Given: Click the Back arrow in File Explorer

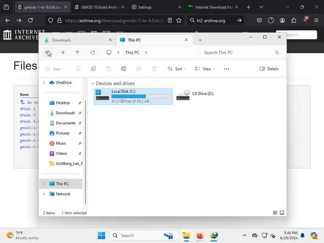Looking at the screenshot, I should tap(47, 53).
